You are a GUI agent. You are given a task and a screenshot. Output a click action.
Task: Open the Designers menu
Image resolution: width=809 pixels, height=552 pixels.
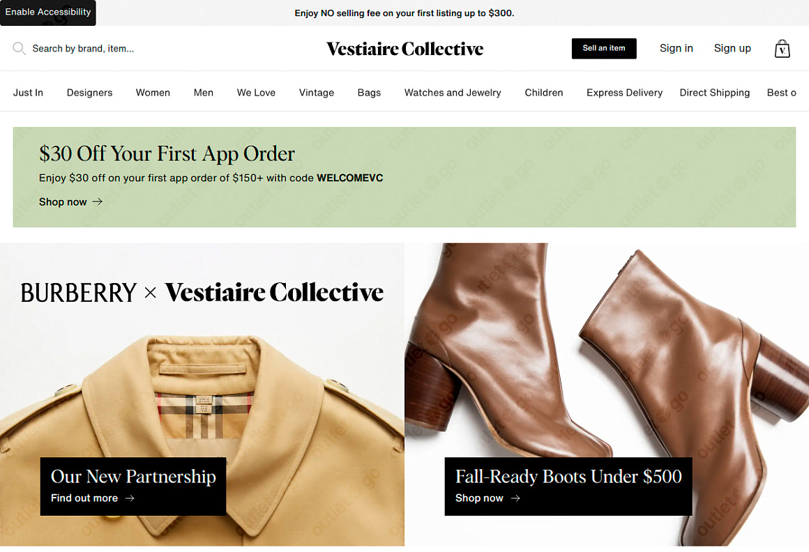coord(89,93)
